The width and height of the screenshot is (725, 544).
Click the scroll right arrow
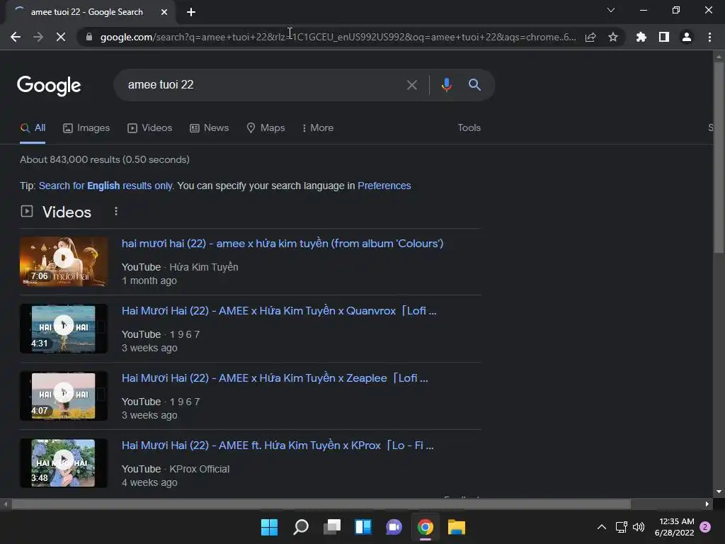coord(707,504)
